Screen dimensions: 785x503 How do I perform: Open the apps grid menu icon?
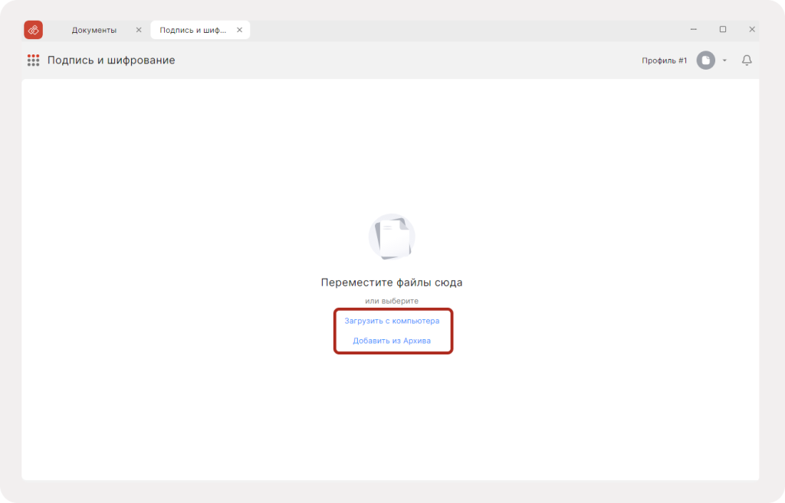point(33,60)
